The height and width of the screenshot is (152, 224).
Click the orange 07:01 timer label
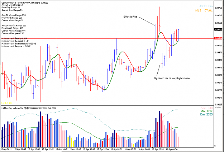click(209, 10)
